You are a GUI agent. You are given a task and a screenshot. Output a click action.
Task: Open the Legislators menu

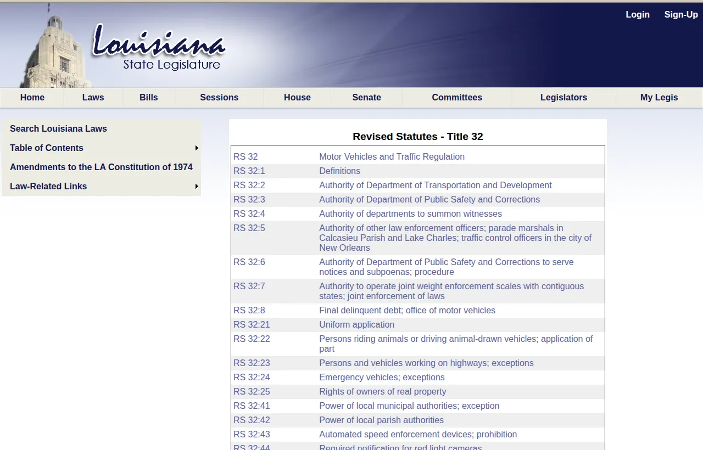pyautogui.click(x=563, y=97)
